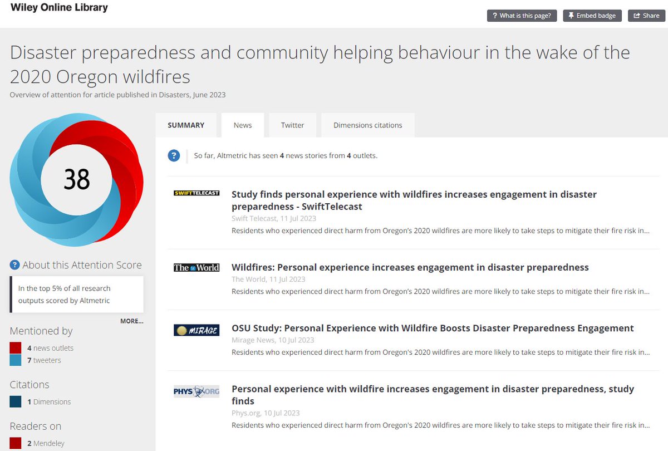Click the 'Phys.org, 10 Jul 2023' source line

tap(266, 413)
